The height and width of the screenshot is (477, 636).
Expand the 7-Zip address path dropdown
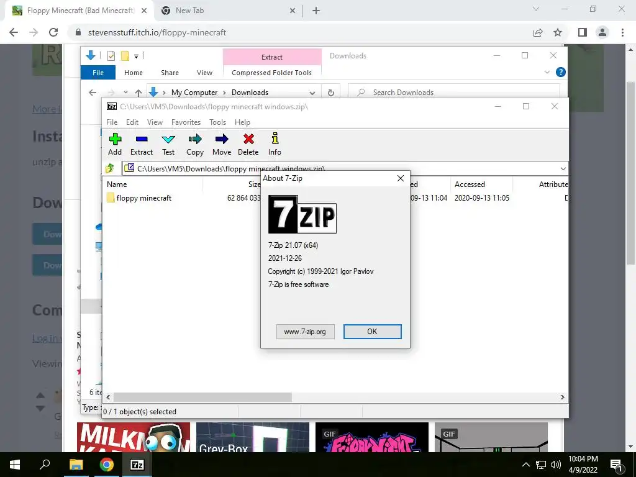pyautogui.click(x=563, y=168)
